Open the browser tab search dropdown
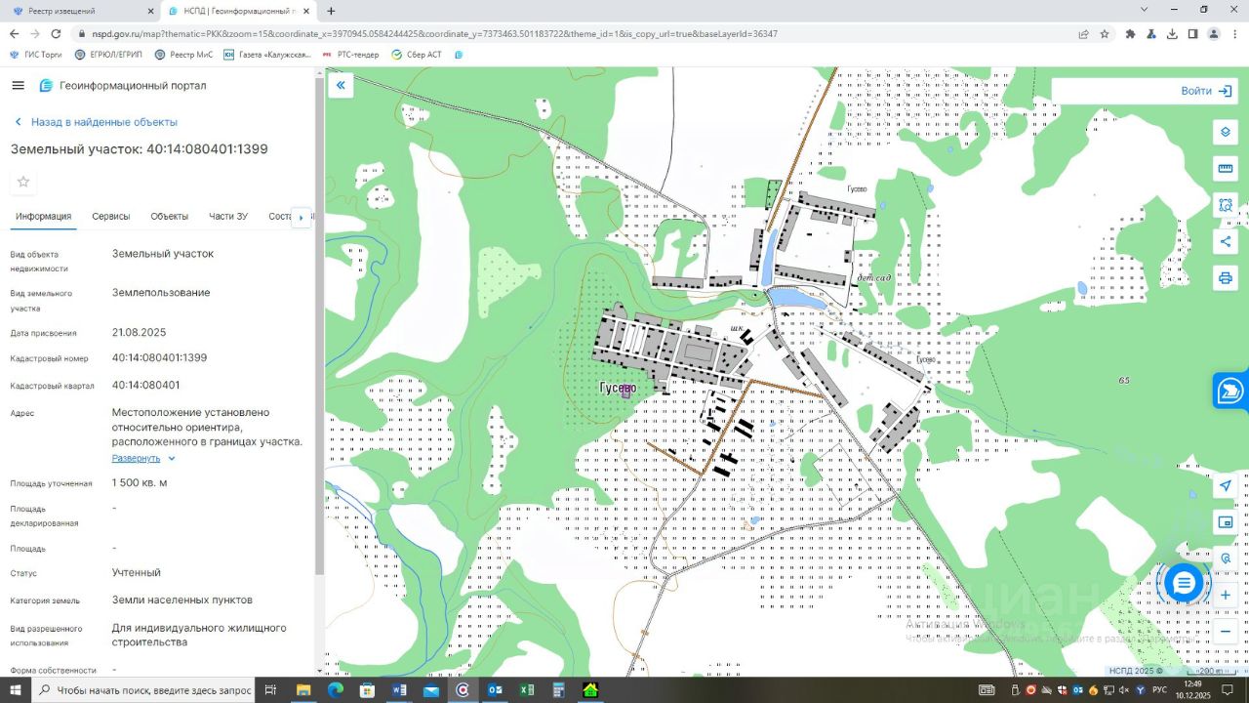 click(1145, 10)
